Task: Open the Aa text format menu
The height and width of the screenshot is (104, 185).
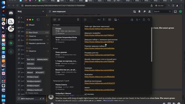Action: pyautogui.click(x=99, y=20)
